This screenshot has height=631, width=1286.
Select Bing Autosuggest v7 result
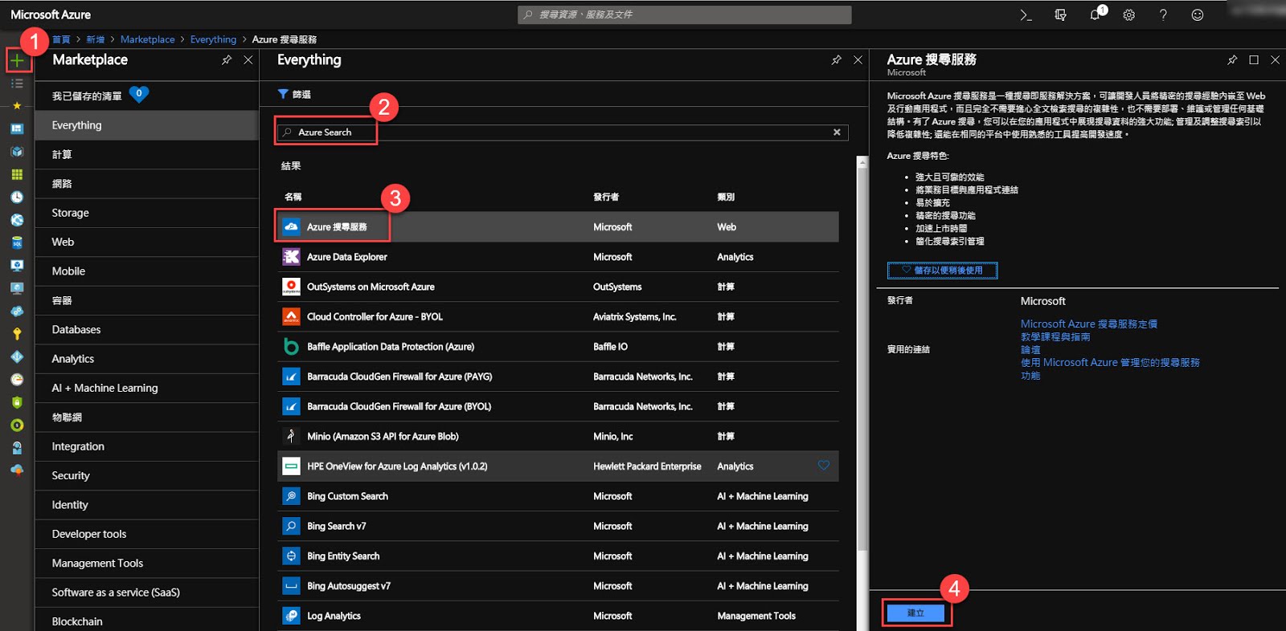(x=558, y=586)
